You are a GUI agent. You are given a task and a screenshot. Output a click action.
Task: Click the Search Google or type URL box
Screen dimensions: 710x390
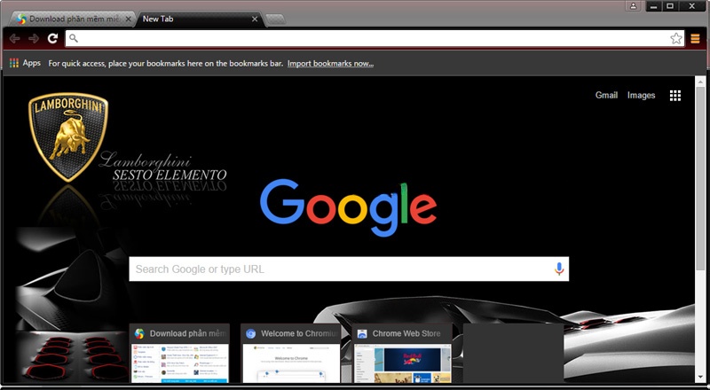(349, 269)
